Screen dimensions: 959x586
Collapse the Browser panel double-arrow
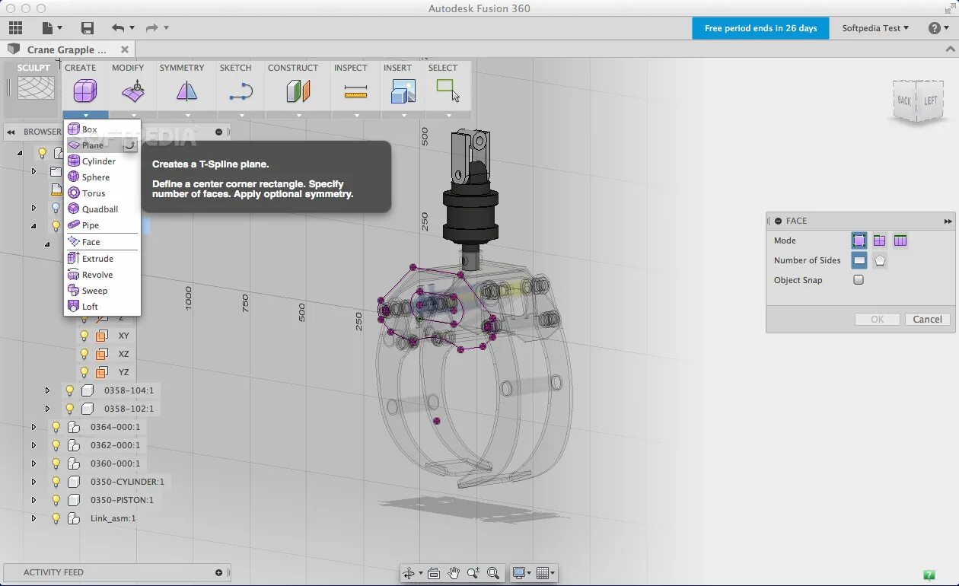coord(11,132)
